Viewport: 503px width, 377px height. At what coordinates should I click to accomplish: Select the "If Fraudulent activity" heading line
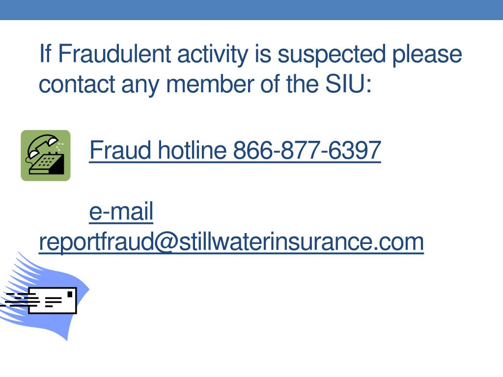click(x=251, y=54)
